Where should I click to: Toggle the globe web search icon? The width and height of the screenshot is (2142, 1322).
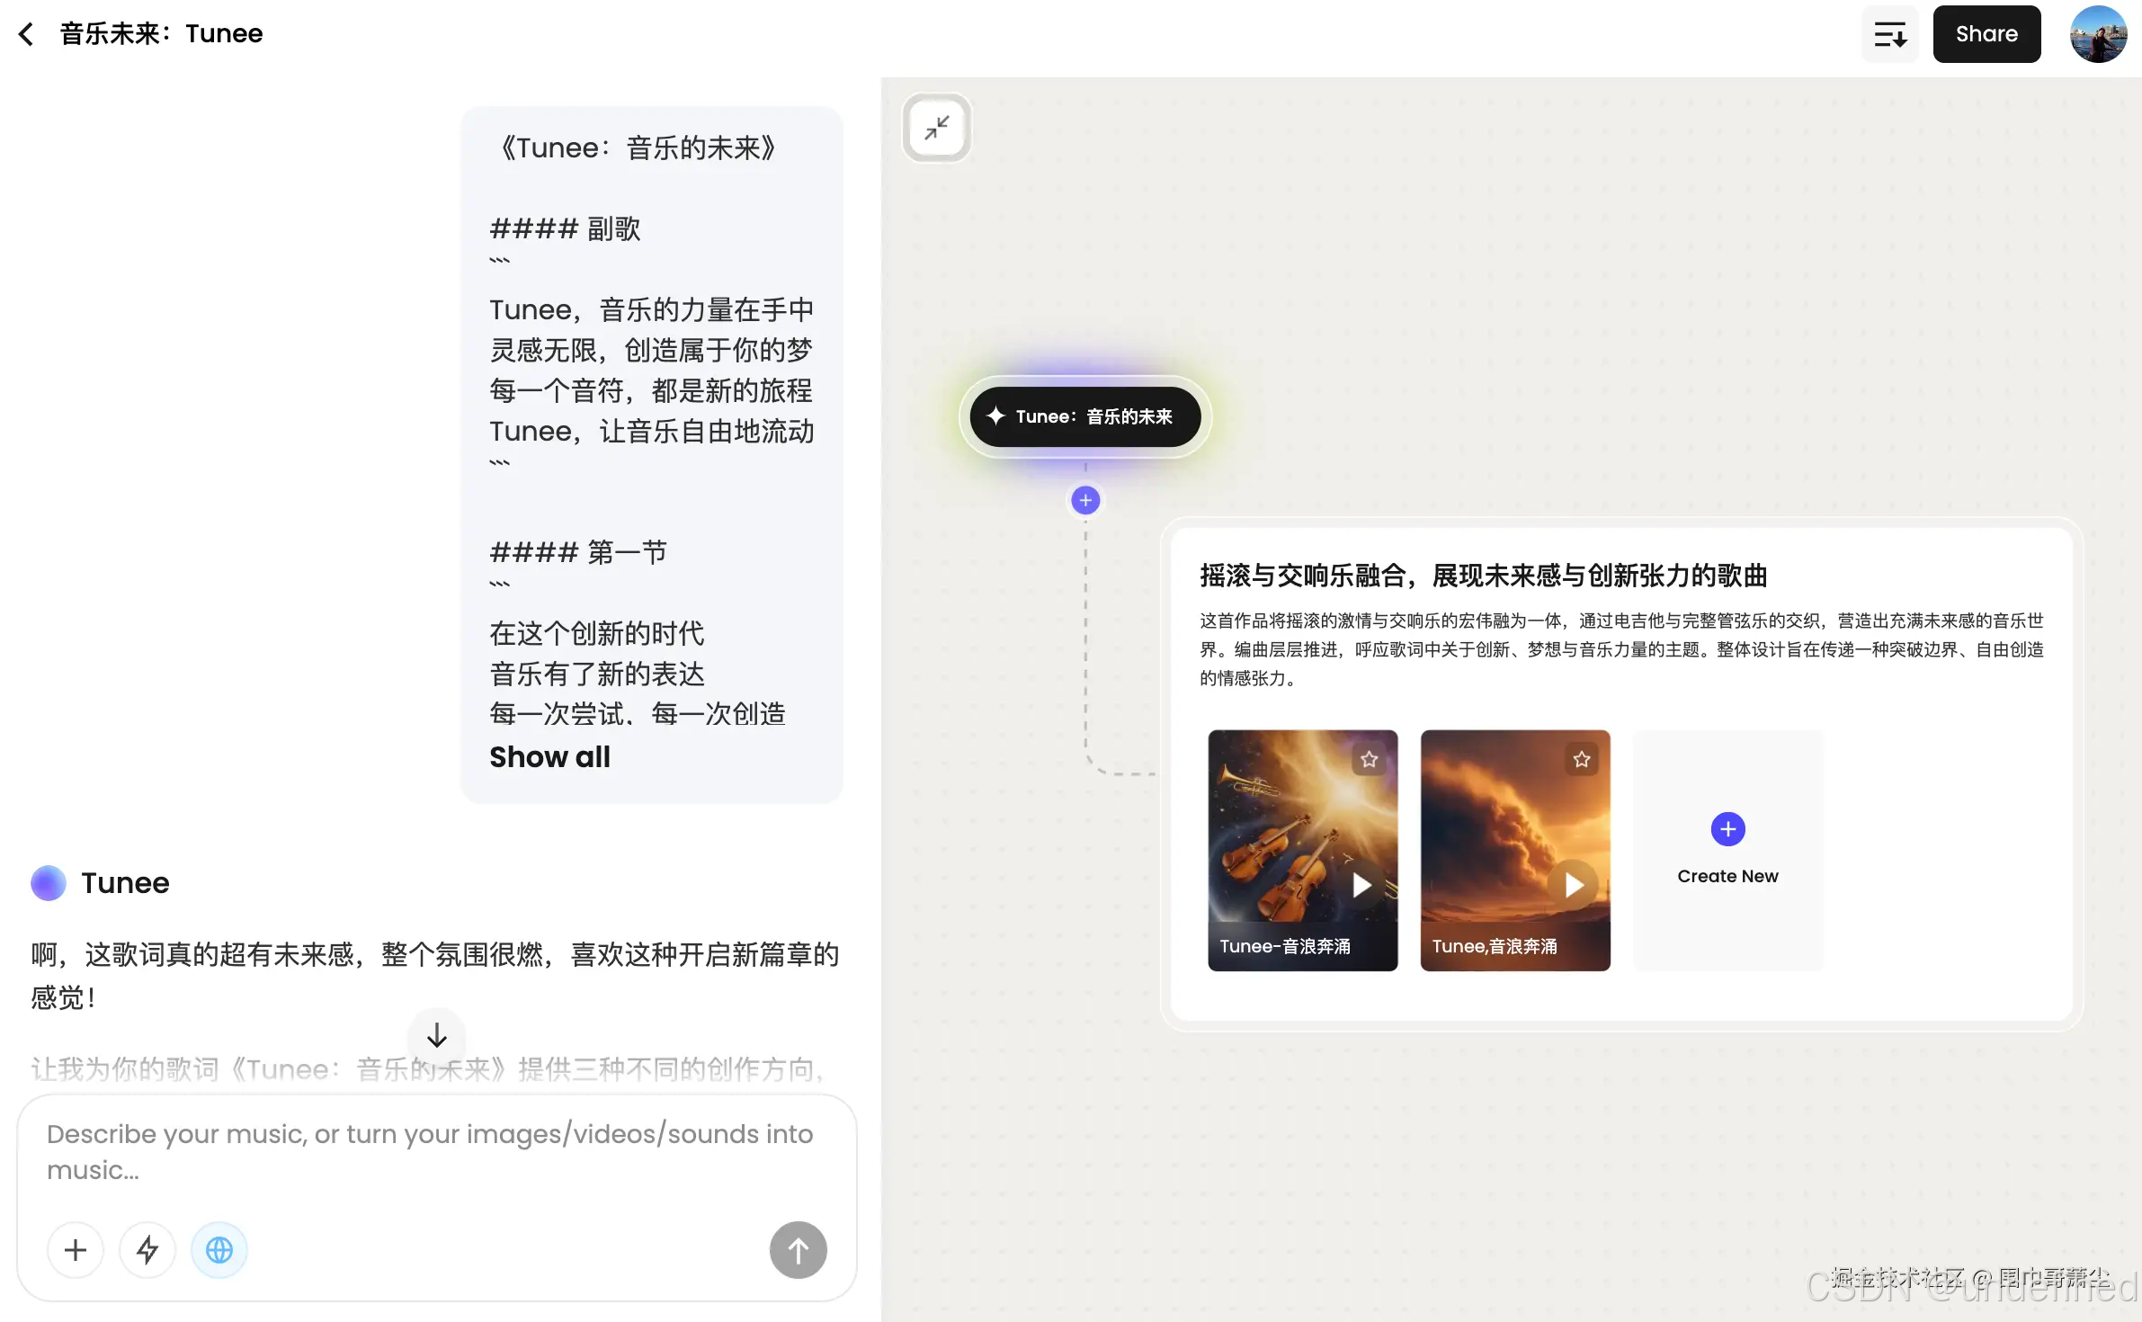[219, 1250]
